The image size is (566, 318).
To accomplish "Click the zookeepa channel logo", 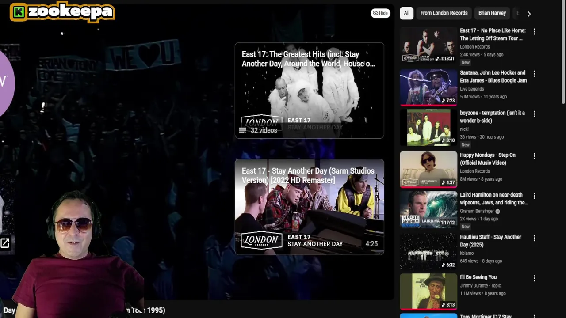I will [x=62, y=12].
